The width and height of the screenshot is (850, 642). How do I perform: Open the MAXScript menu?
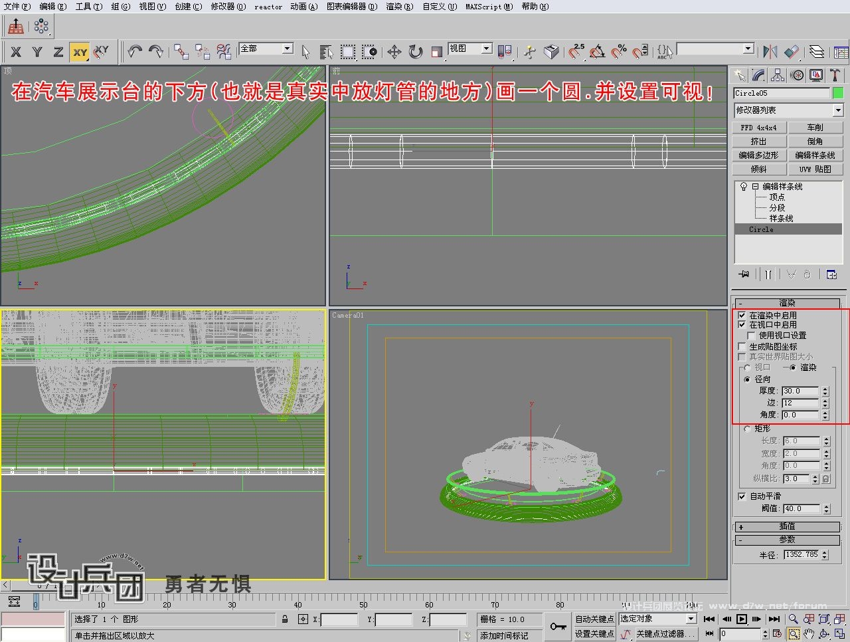coord(489,7)
